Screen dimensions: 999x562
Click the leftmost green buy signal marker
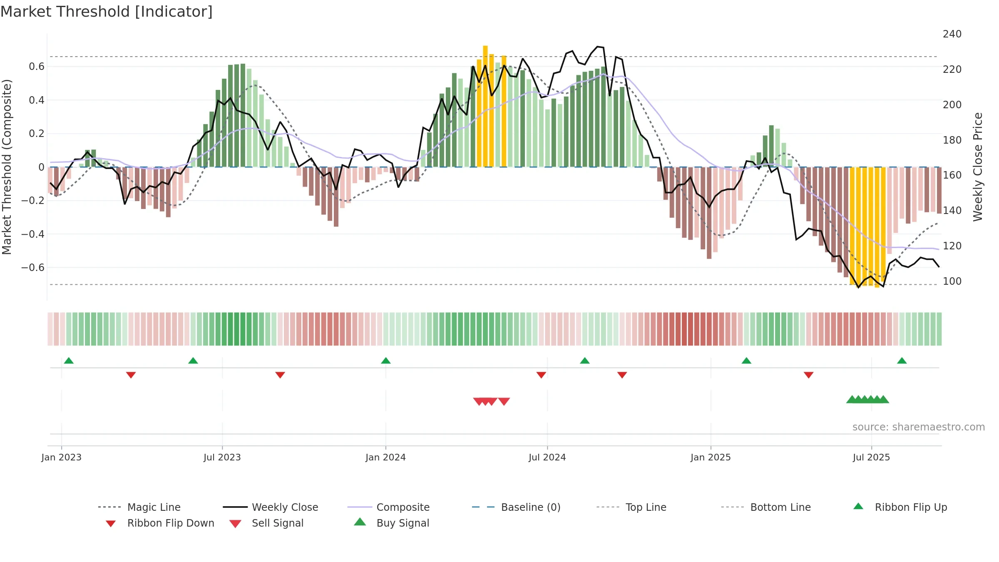852,399
